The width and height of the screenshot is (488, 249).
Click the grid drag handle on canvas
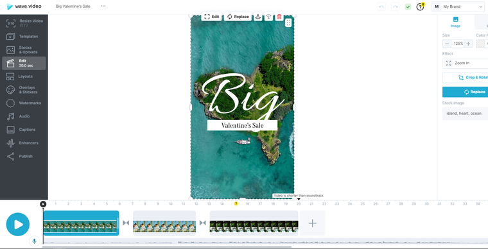(288, 23)
